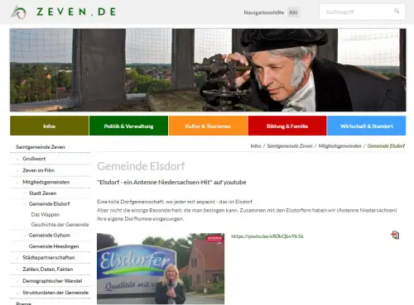Open the PDF export icon
The image size is (414, 305).
tap(395, 235)
